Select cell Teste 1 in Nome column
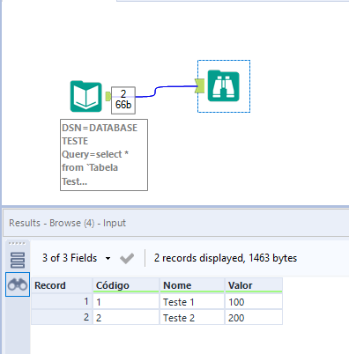This screenshot has height=354, width=349. point(192,302)
